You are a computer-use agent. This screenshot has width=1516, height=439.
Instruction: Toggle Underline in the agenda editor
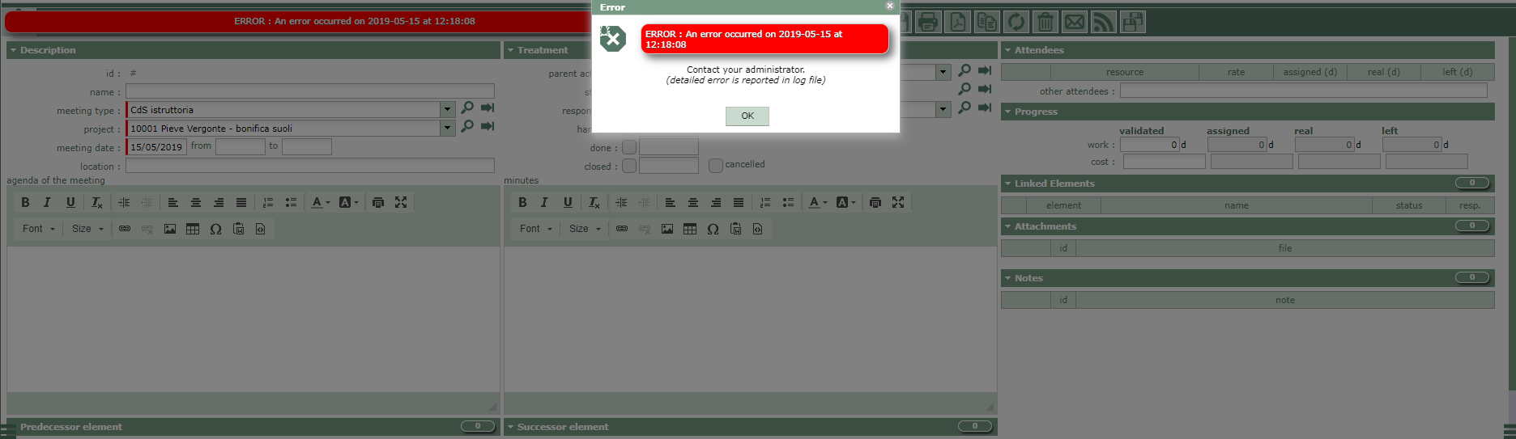[70, 202]
